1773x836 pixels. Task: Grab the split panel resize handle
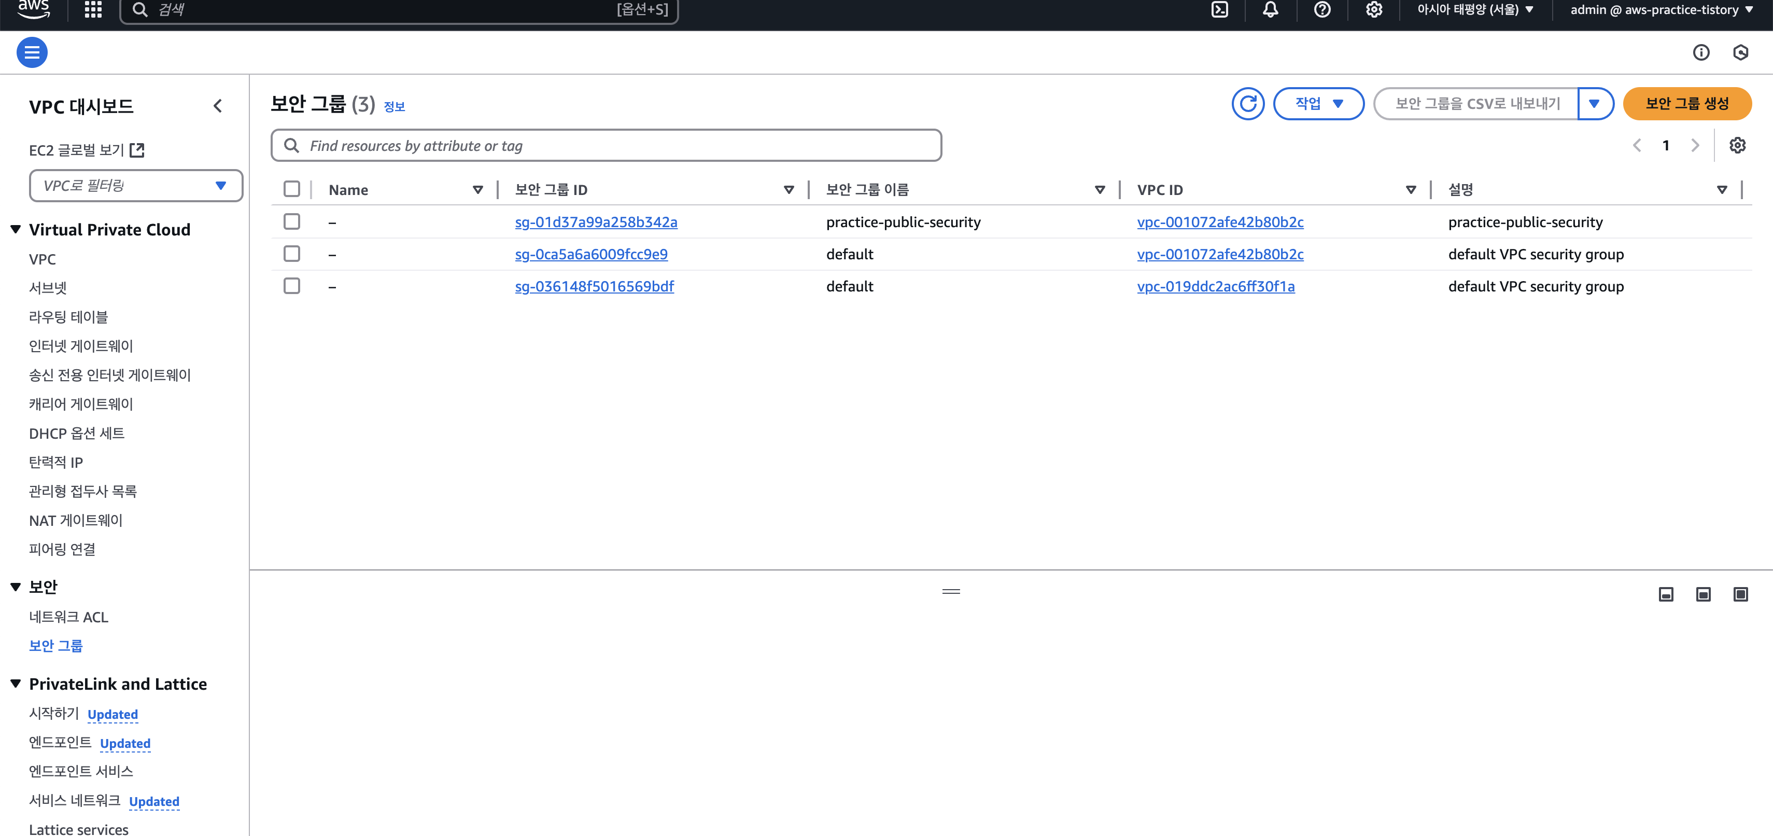point(950,592)
